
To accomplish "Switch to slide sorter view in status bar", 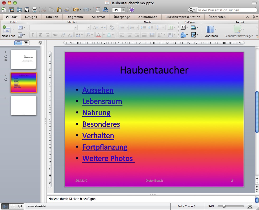I will point(12,206).
